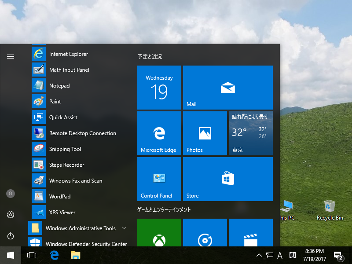Open the Movies & TV clapperboard tile

point(251,233)
